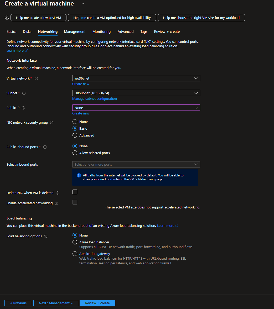Choose Allow selected ports option
This screenshot has height=309, width=274.
[75, 153]
